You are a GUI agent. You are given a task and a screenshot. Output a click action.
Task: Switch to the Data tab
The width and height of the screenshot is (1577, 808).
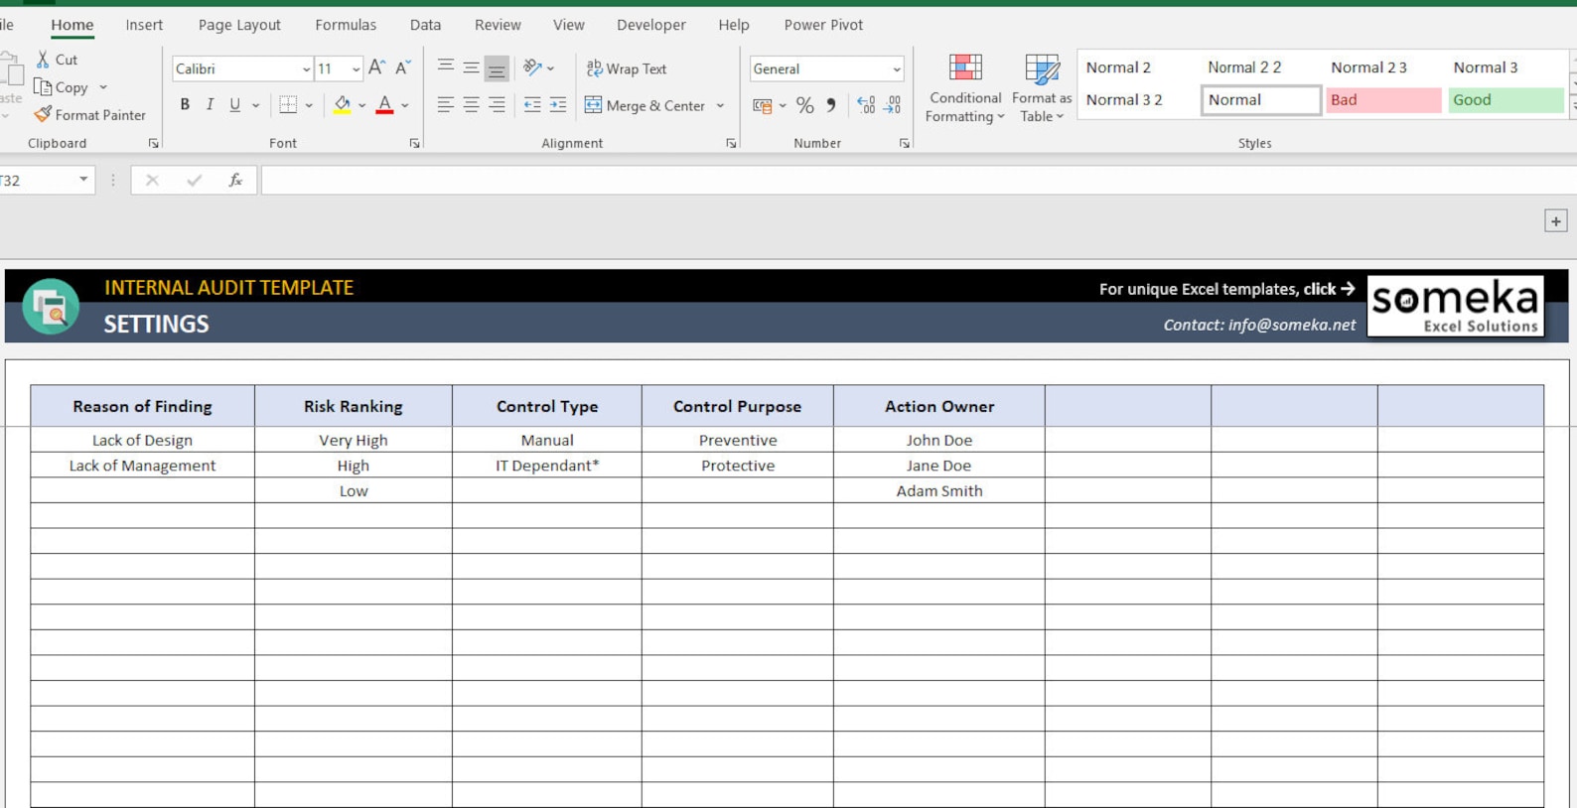point(425,25)
